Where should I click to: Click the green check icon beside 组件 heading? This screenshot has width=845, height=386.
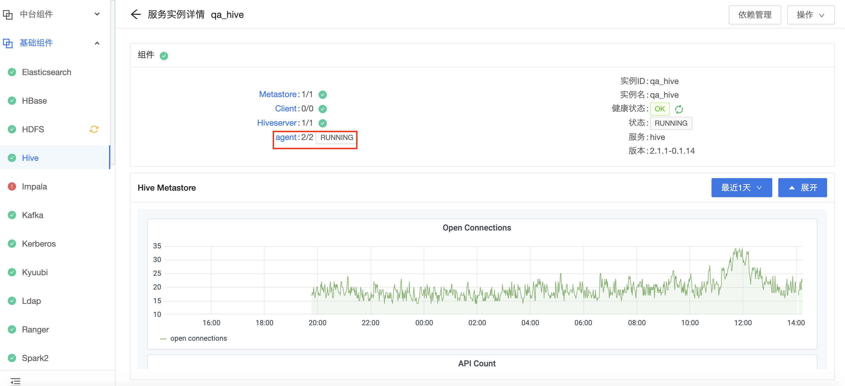(164, 56)
